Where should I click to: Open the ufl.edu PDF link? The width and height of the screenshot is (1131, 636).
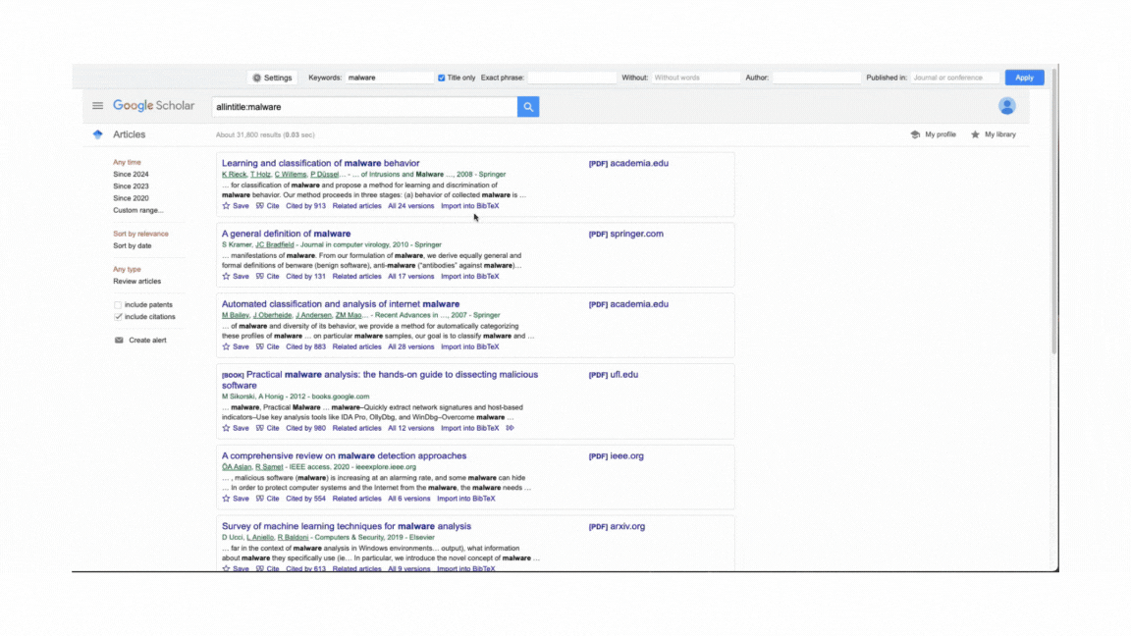[x=613, y=375]
